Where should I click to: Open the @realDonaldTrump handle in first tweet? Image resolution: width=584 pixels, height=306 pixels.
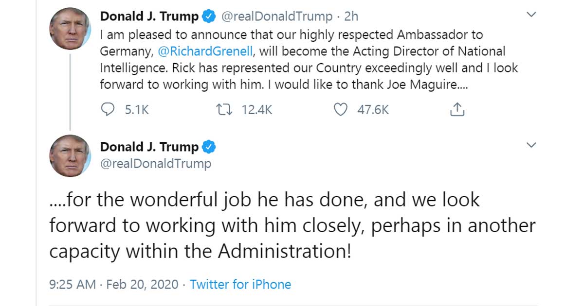coord(276,17)
